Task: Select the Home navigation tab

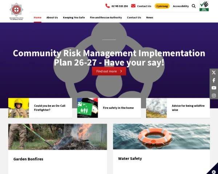Action: 37,17
